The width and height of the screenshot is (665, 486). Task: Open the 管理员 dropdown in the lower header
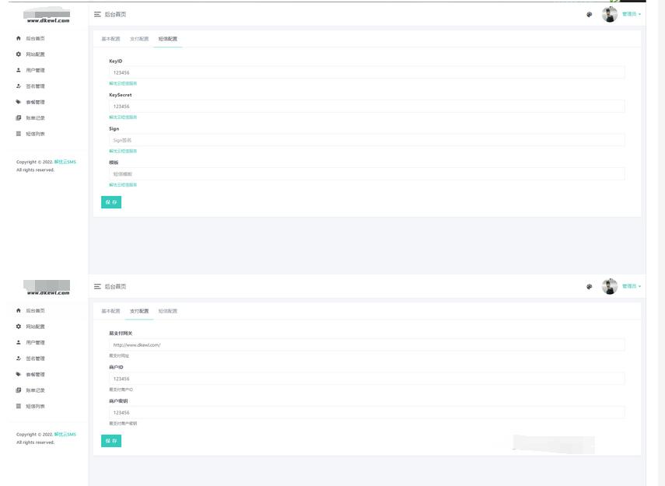(x=631, y=287)
